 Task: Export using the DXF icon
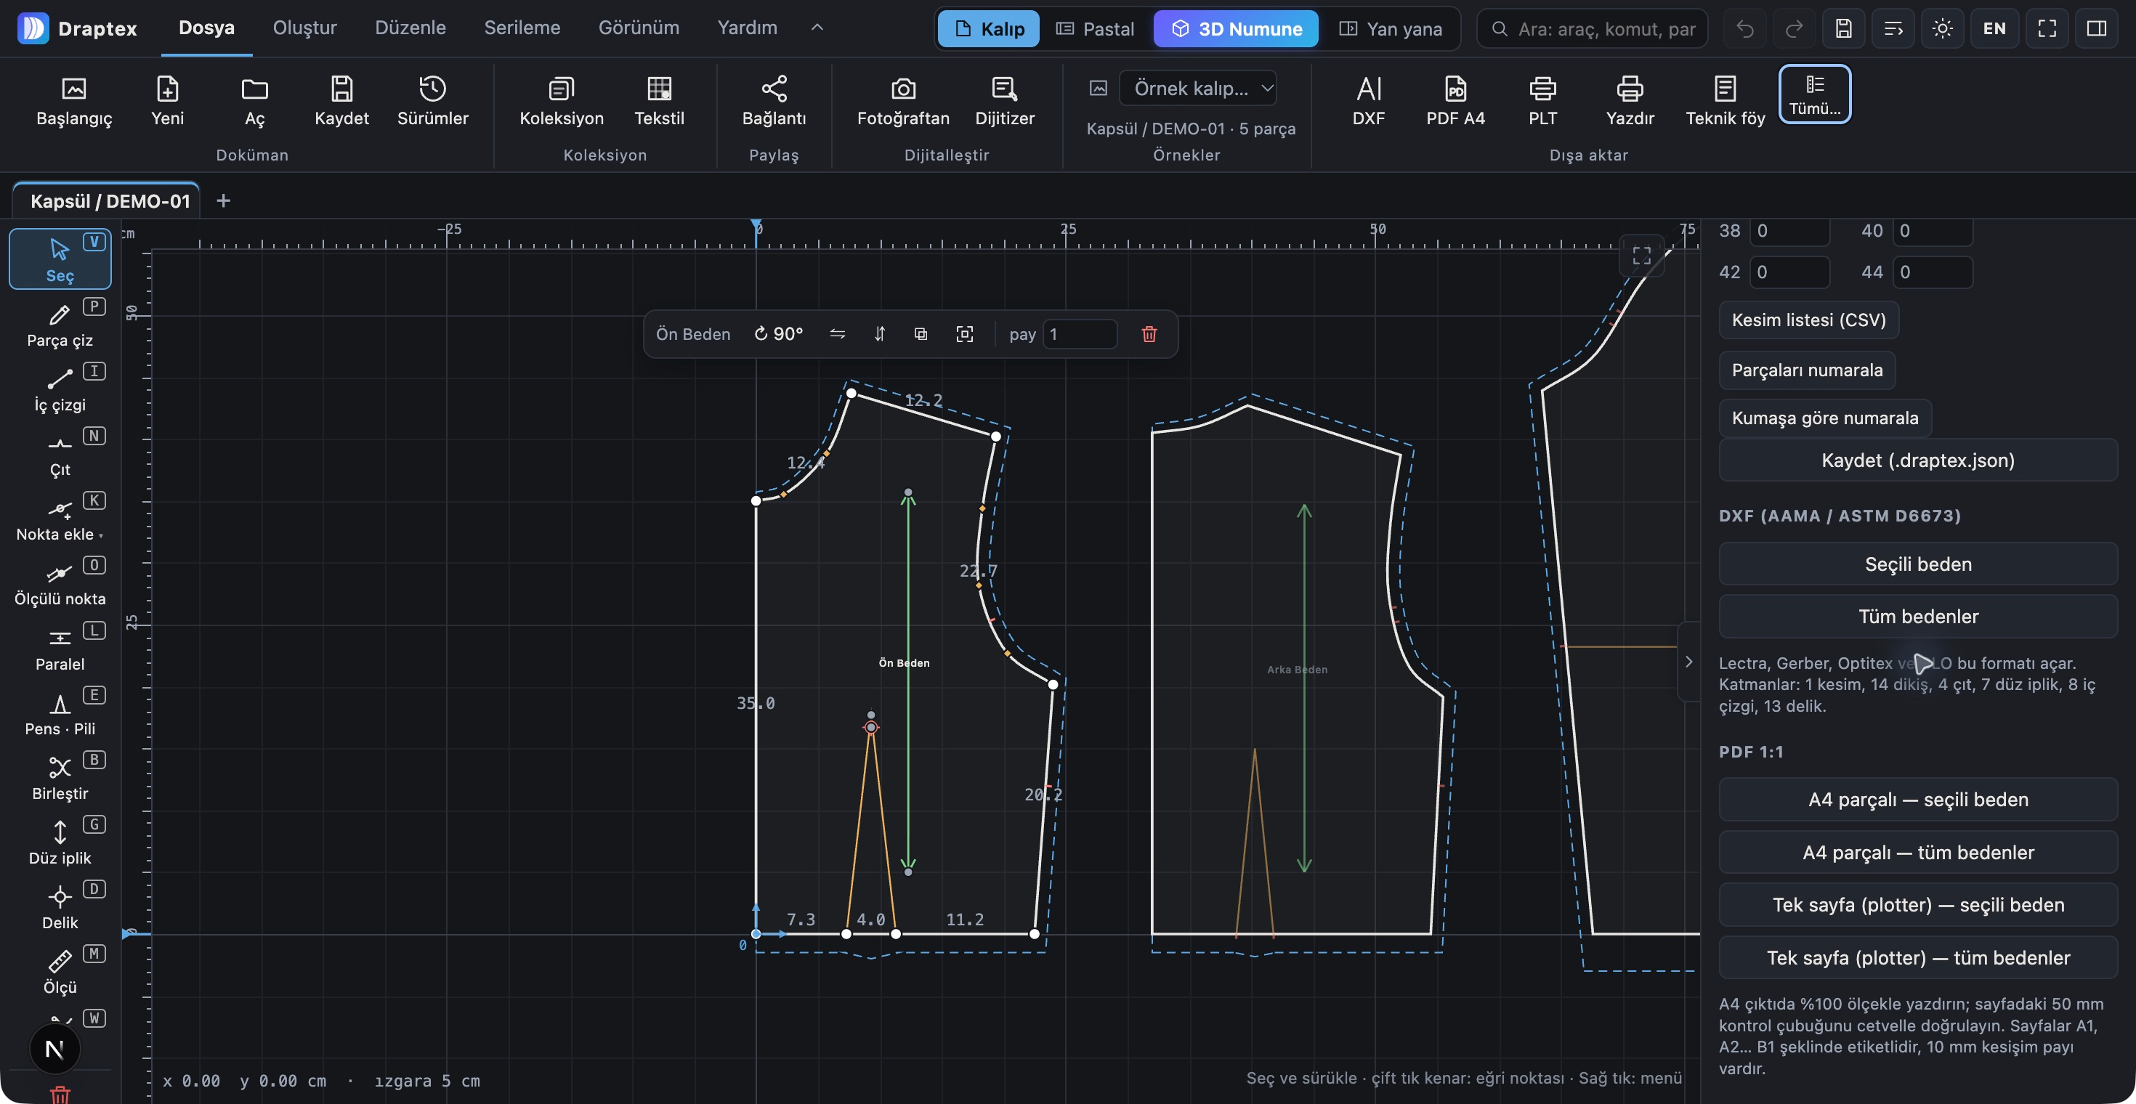[1368, 101]
